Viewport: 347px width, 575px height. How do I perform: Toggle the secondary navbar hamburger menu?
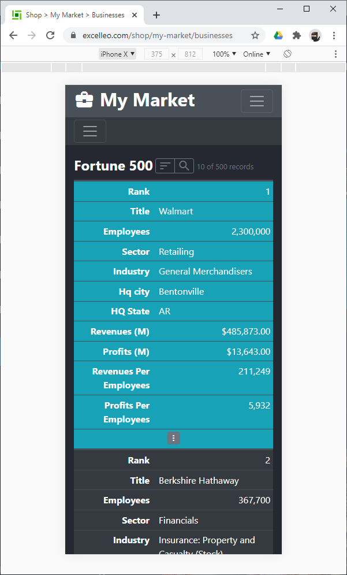click(90, 131)
